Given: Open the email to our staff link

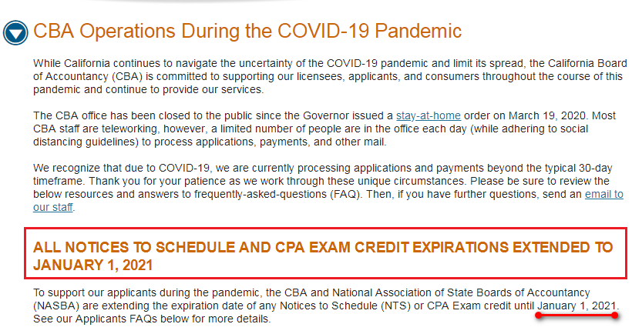Looking at the screenshot, I should [603, 194].
